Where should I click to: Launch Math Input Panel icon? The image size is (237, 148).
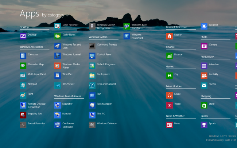coord(23,75)
